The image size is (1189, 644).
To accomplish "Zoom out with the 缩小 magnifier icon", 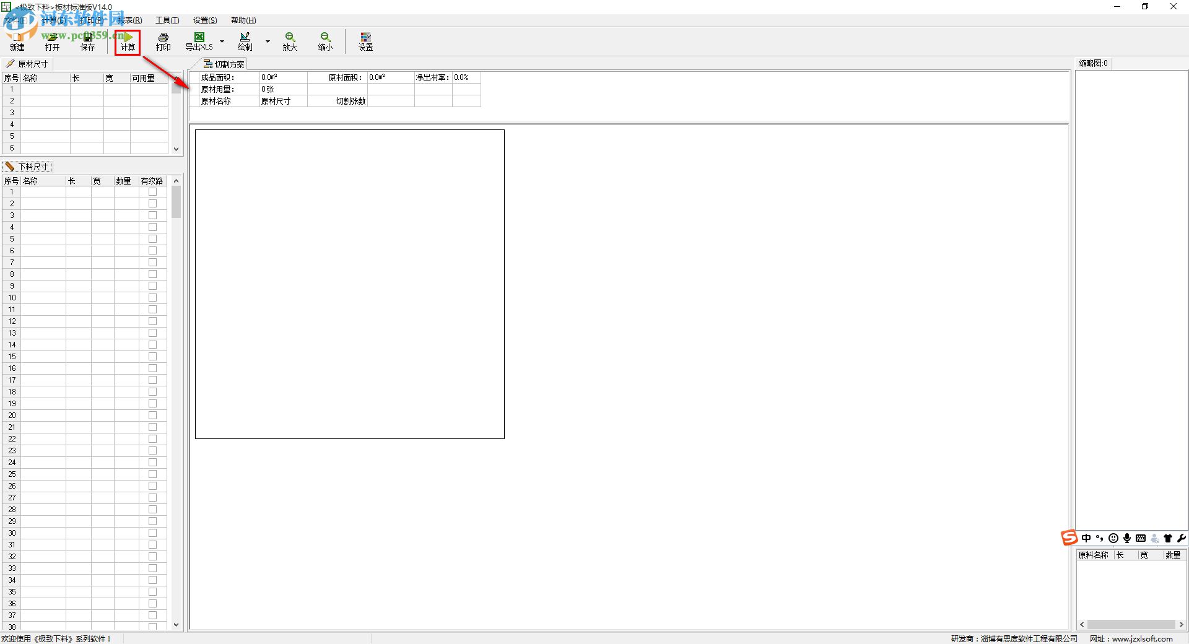I will (325, 41).
